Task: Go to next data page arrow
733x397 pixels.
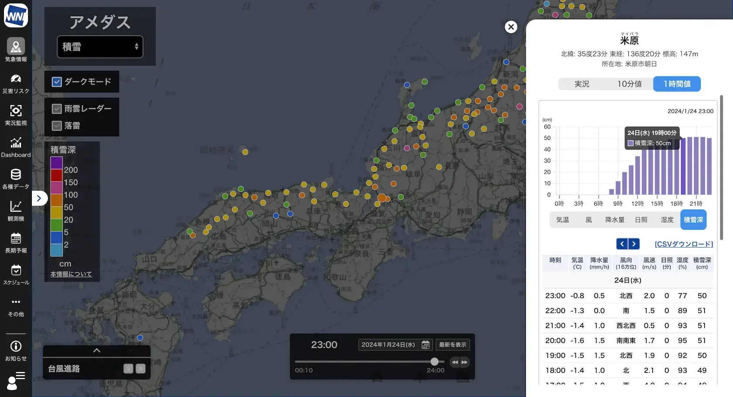Action: 634,244
